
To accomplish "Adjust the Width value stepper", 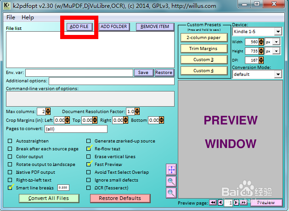I will [261, 42].
